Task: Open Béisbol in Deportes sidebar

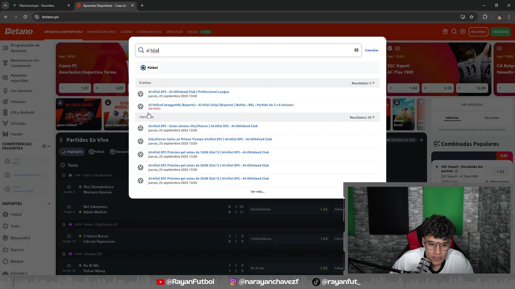Action: (17, 261)
